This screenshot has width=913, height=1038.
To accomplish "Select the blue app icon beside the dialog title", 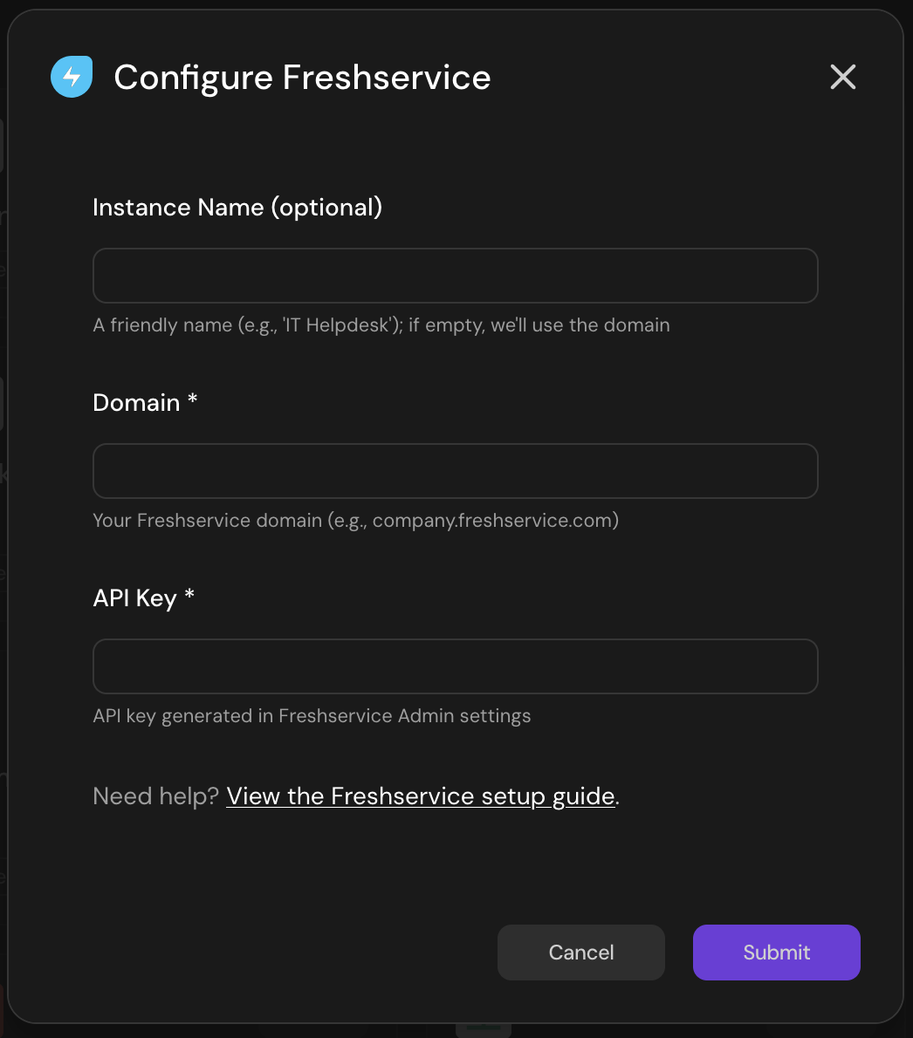I will [72, 77].
